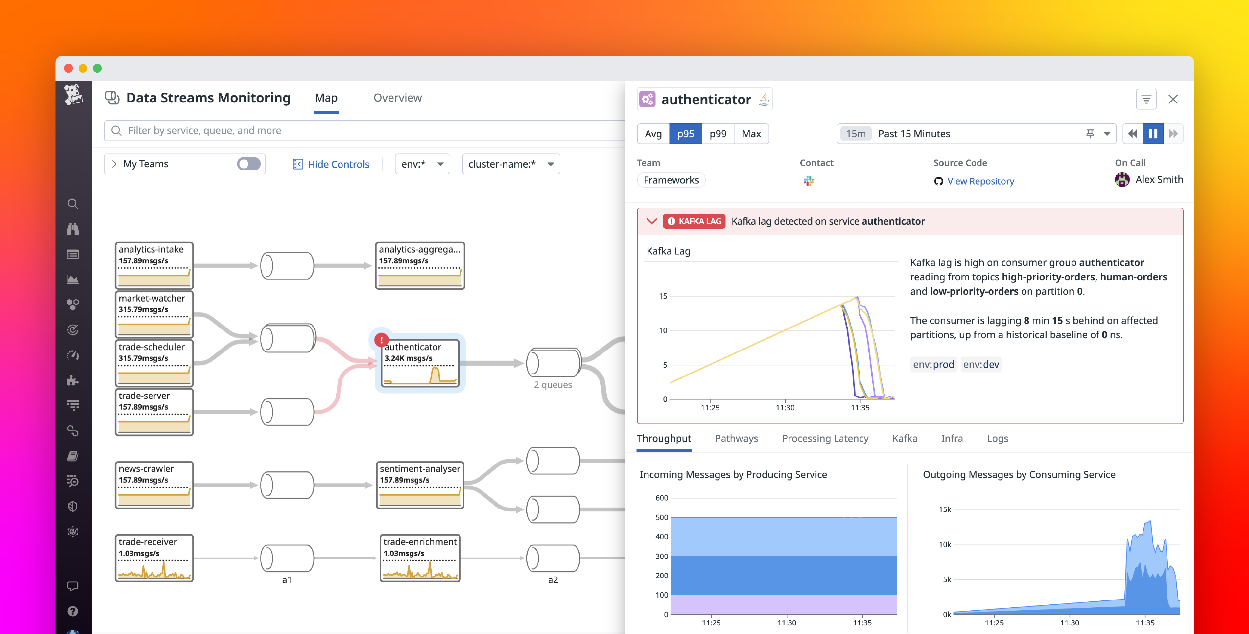Pause live data with the pause control
The image size is (1249, 634).
pyautogui.click(x=1153, y=133)
